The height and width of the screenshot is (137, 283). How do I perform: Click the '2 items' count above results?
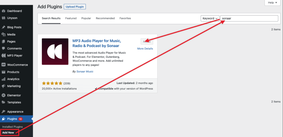[x=276, y=29]
